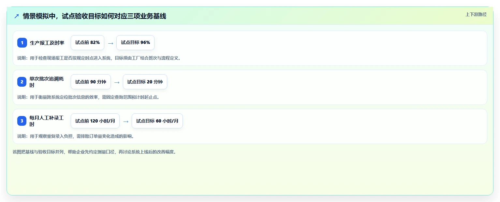Select the 试点目标 96% chip

[x=135, y=43]
